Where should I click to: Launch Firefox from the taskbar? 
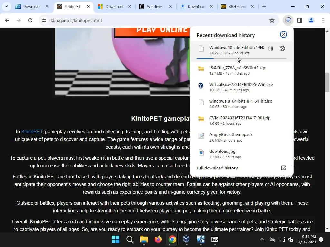[x=158, y=239]
